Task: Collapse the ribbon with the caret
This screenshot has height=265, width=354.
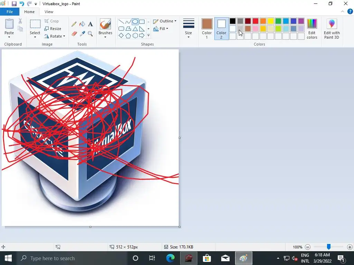Action: coord(343,11)
